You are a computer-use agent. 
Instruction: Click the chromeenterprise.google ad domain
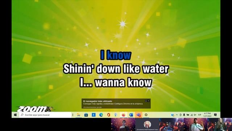pos(92,107)
